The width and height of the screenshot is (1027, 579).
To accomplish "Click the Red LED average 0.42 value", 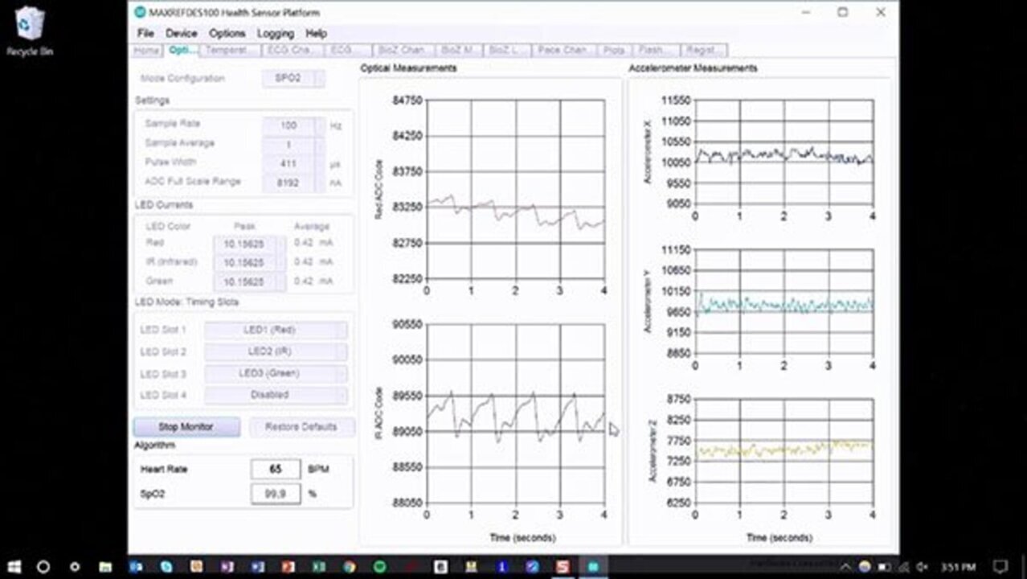I will tap(304, 243).
